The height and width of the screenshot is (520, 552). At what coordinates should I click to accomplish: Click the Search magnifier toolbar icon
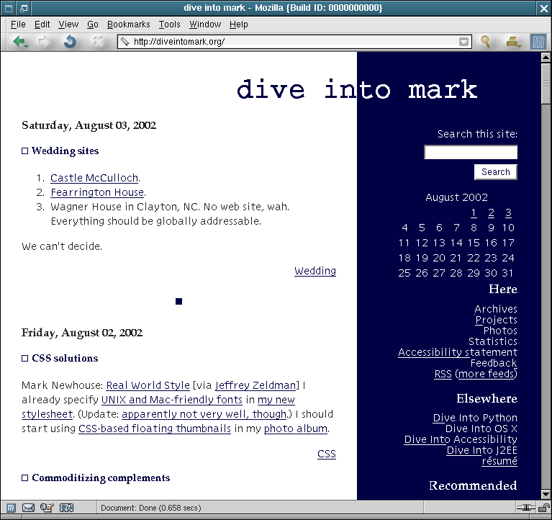click(x=486, y=42)
